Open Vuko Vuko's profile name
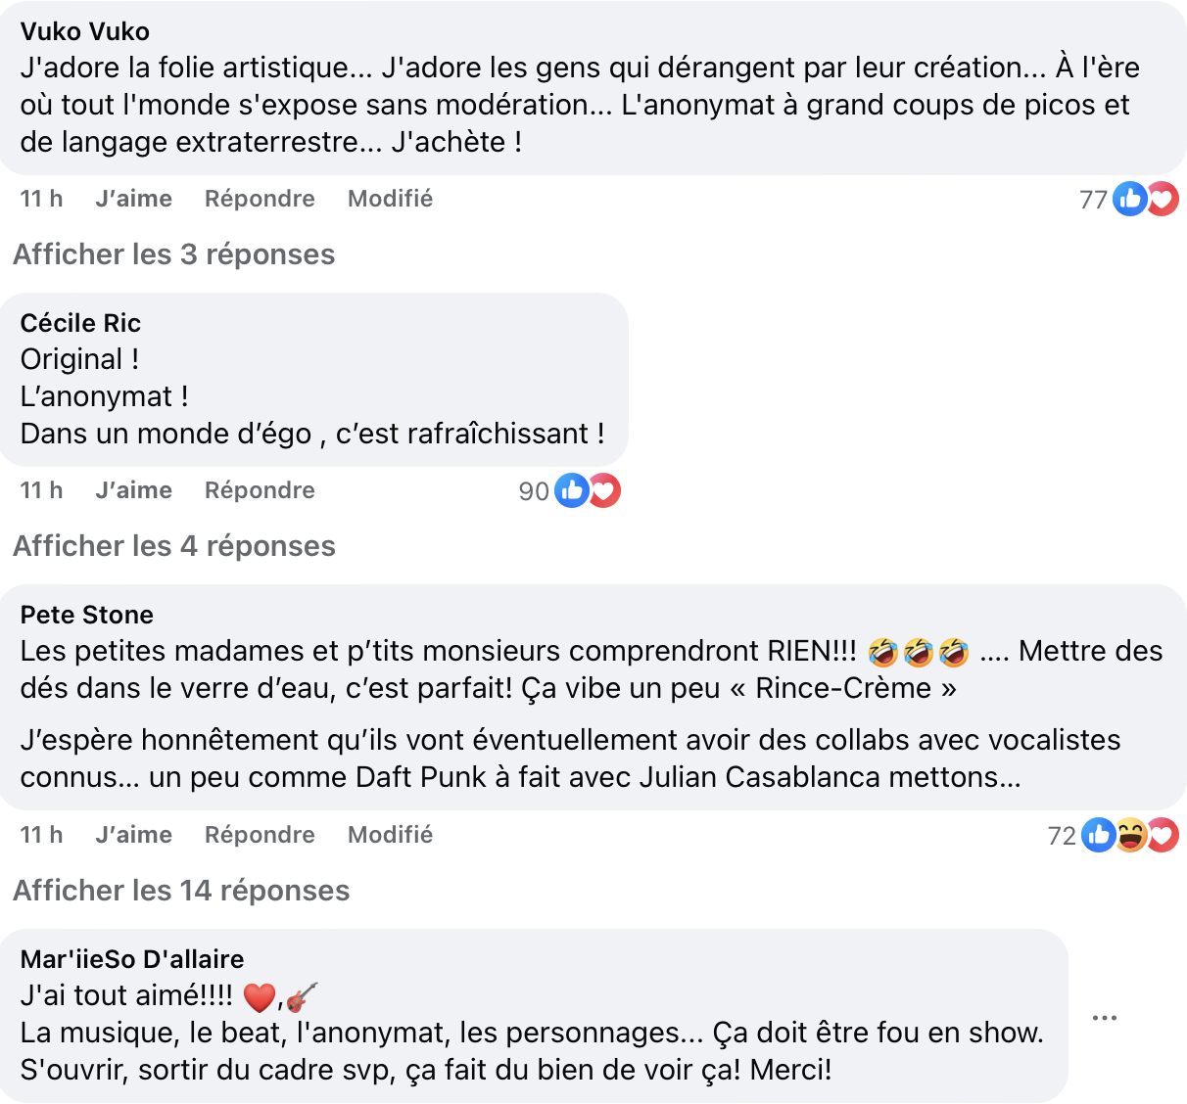1187x1104 pixels. [84, 31]
